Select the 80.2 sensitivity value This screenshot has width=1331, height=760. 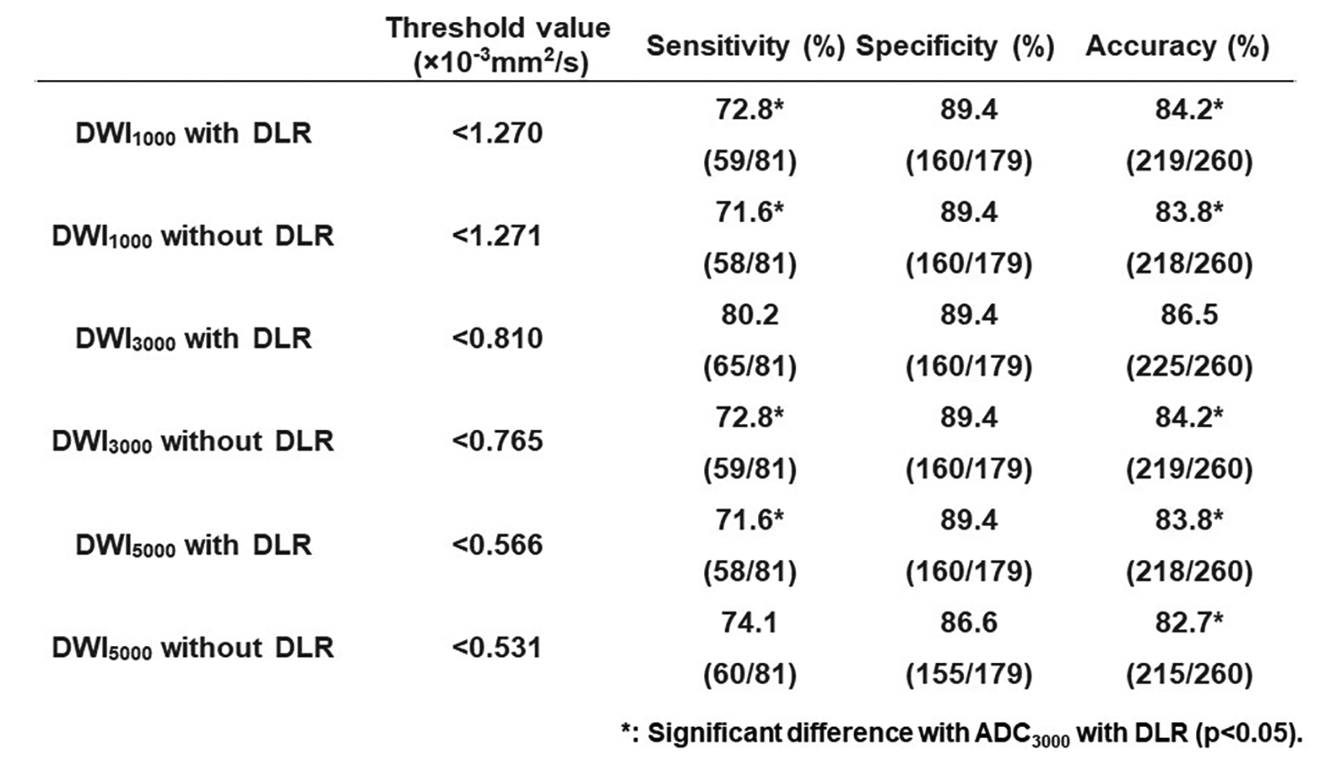(x=749, y=315)
